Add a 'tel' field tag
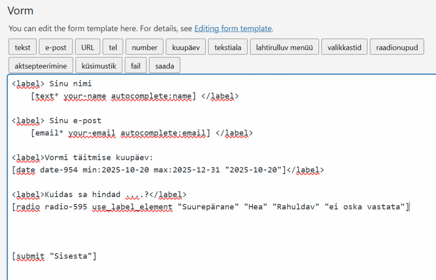This screenshot has width=436, height=280. (113, 47)
